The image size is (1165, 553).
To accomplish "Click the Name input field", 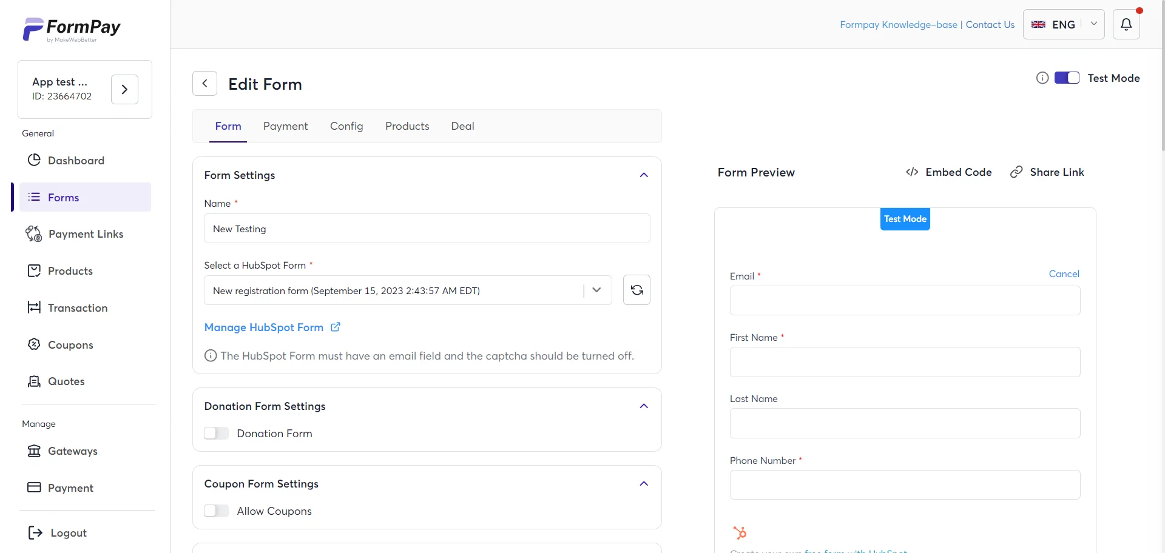I will pos(427,229).
